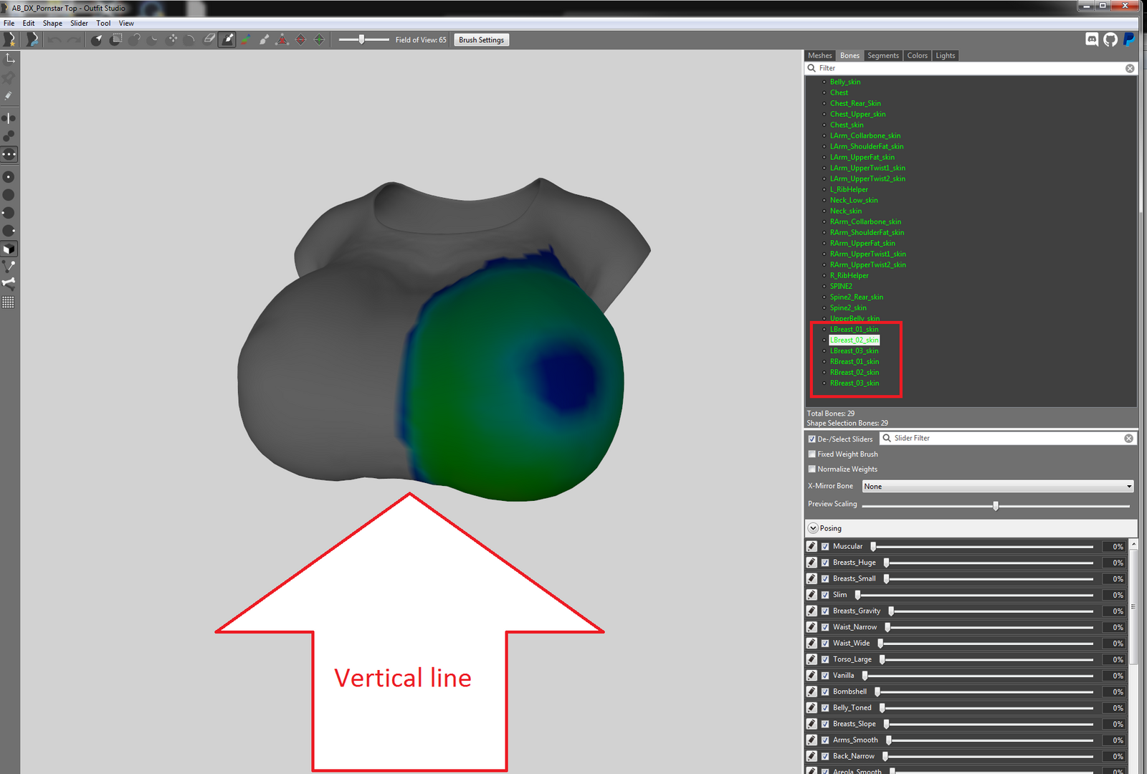Image resolution: width=1147 pixels, height=774 pixels.
Task: Select the LBreast_01_skin bone
Action: [854, 329]
